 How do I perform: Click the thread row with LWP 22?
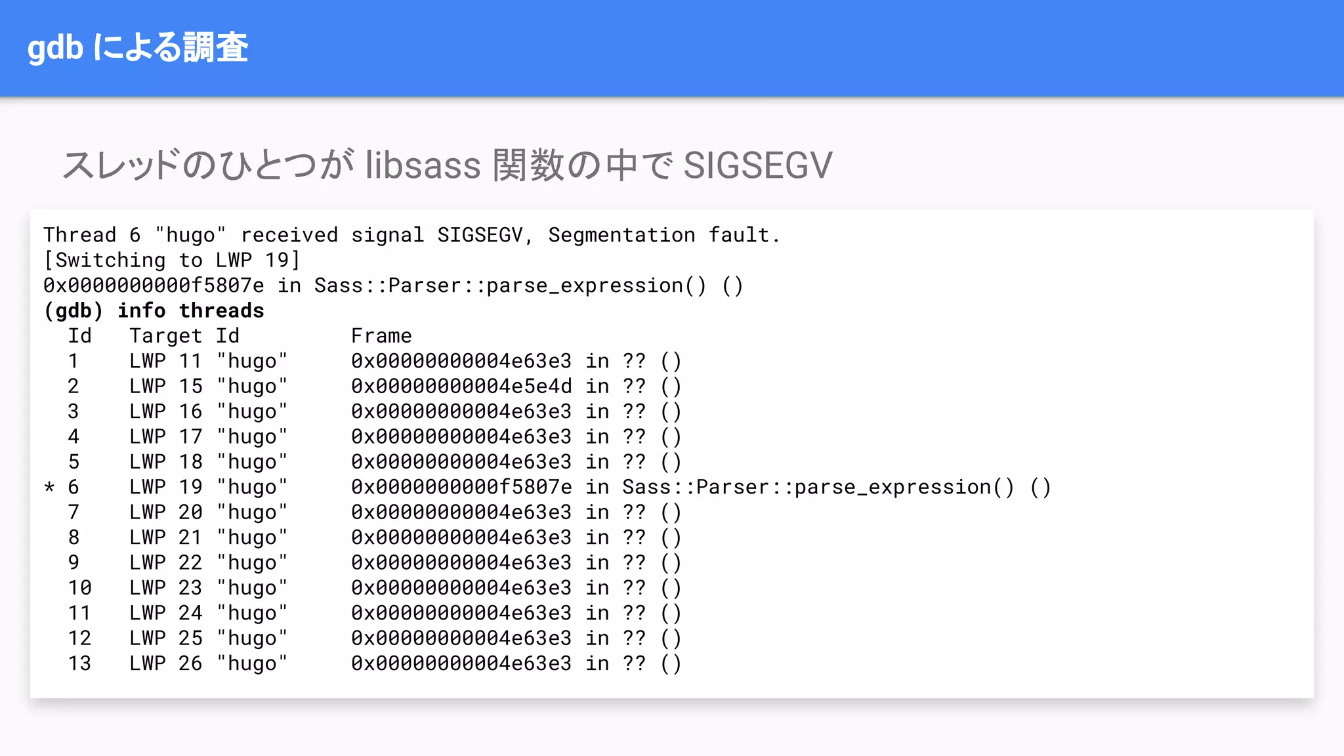coord(375,562)
